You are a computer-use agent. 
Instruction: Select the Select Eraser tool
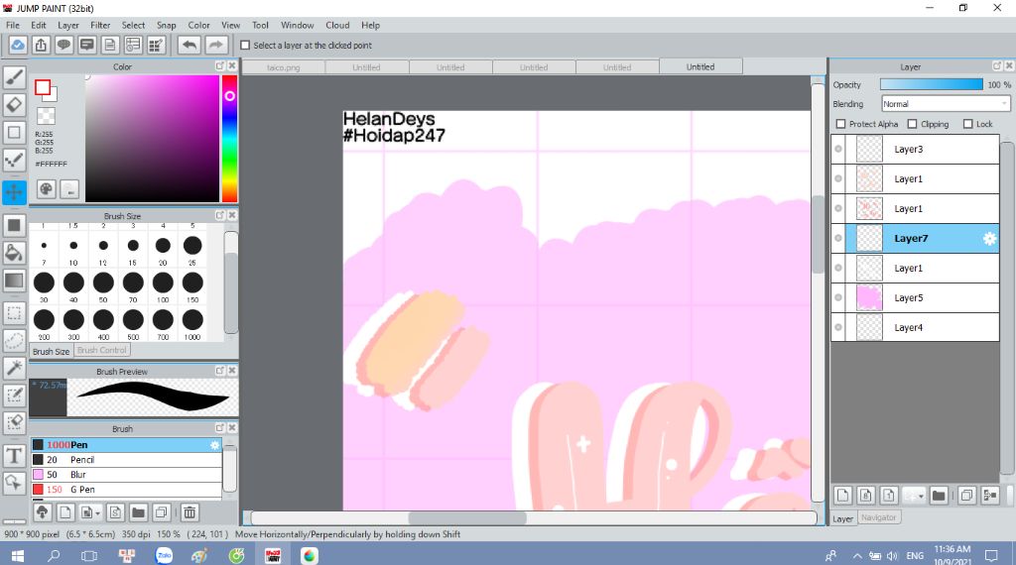14,422
